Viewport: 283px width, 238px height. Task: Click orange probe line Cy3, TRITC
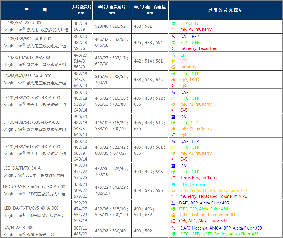(x=186, y=80)
